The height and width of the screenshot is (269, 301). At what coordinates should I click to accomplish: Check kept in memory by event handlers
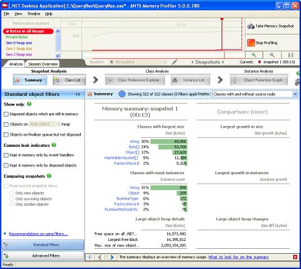point(6,155)
